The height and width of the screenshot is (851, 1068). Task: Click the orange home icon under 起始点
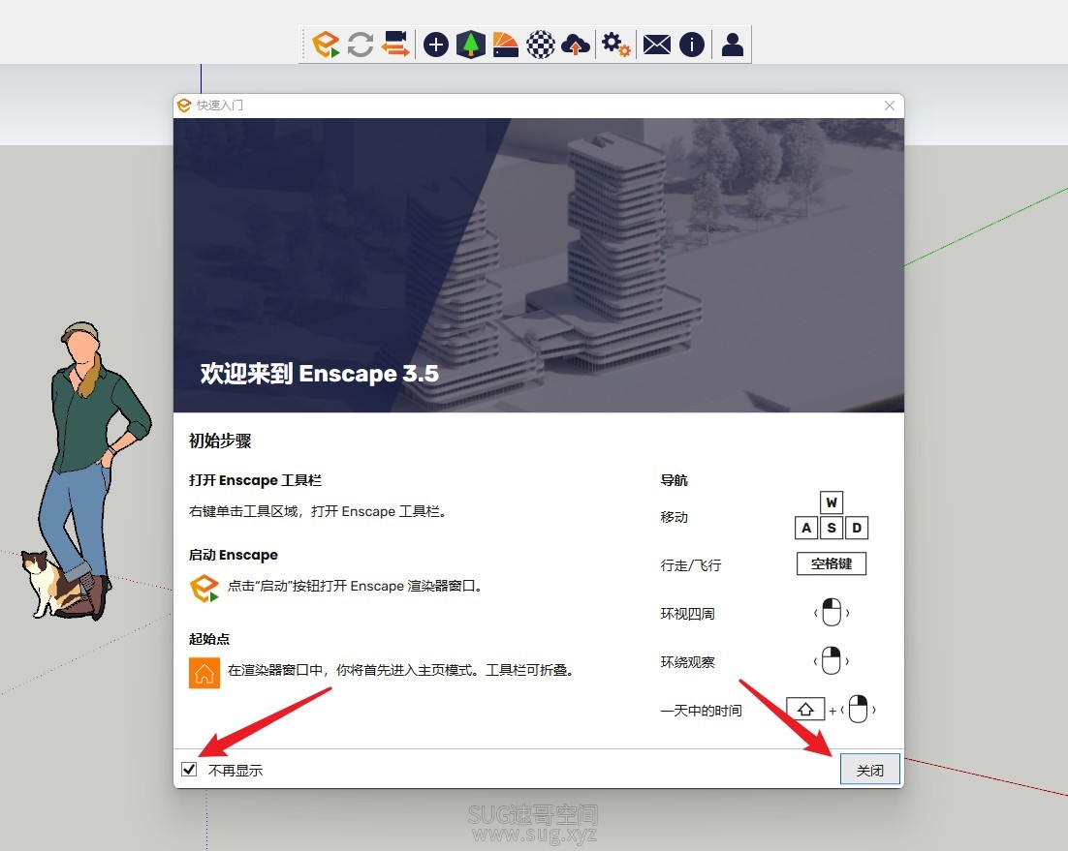(204, 673)
